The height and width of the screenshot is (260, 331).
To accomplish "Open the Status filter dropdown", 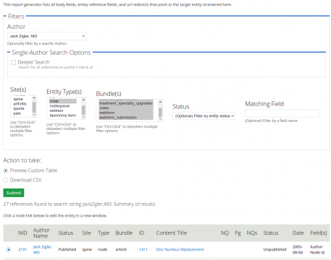I will coord(204,116).
